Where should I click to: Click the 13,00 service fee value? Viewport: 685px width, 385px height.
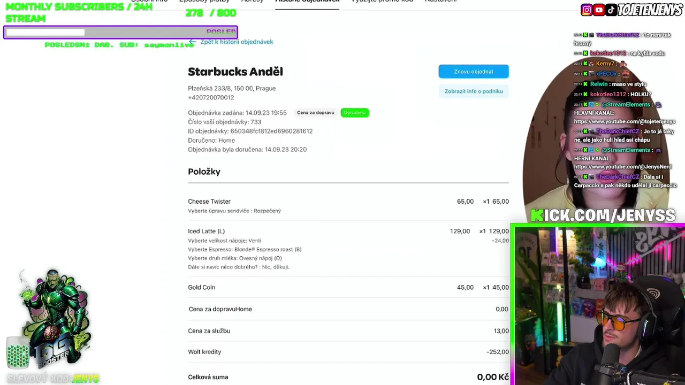coord(501,331)
